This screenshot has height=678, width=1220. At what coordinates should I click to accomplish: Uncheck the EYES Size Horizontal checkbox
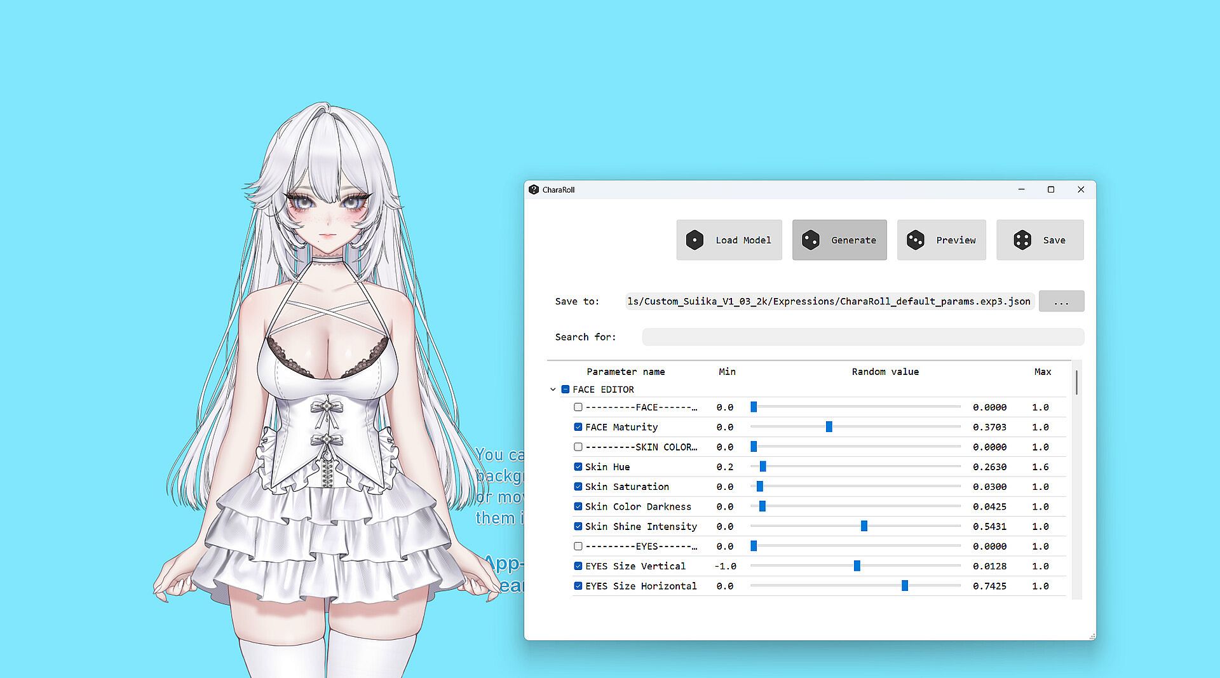point(578,586)
